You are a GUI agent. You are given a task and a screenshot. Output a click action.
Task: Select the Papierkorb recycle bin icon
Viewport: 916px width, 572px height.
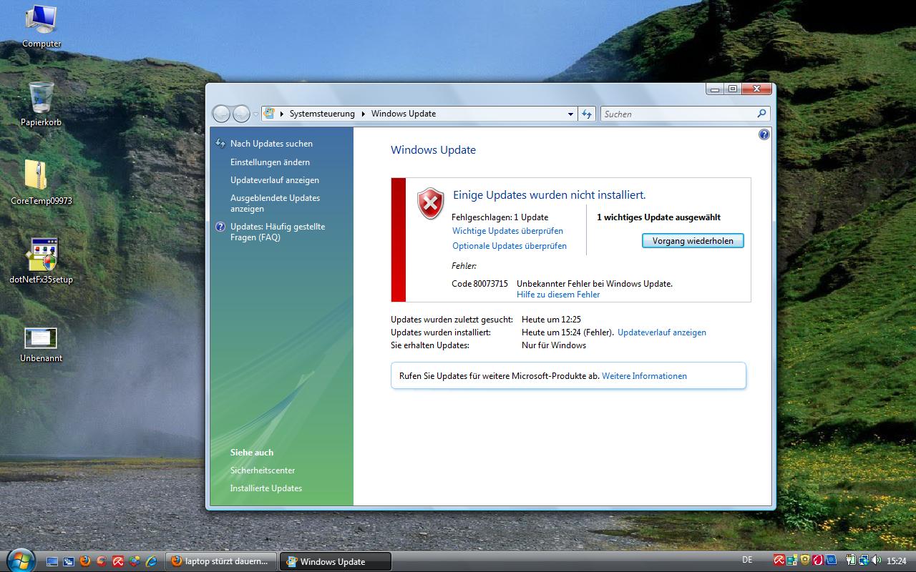42,104
